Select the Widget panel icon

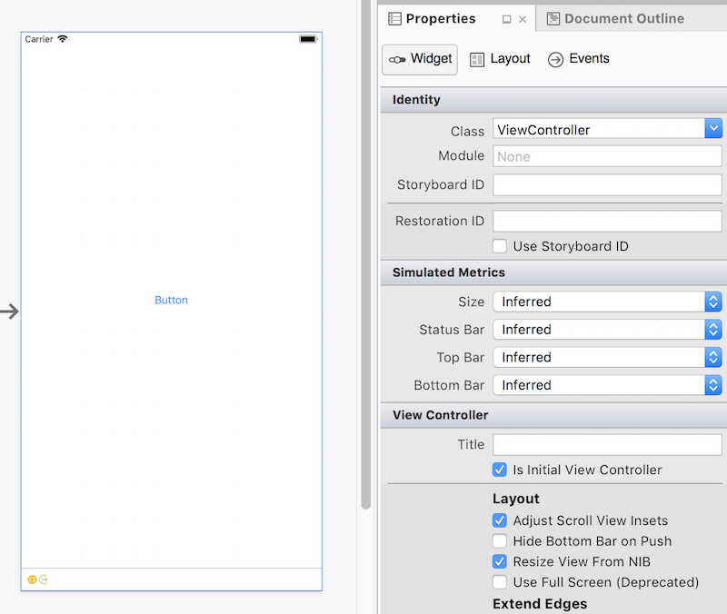[398, 59]
